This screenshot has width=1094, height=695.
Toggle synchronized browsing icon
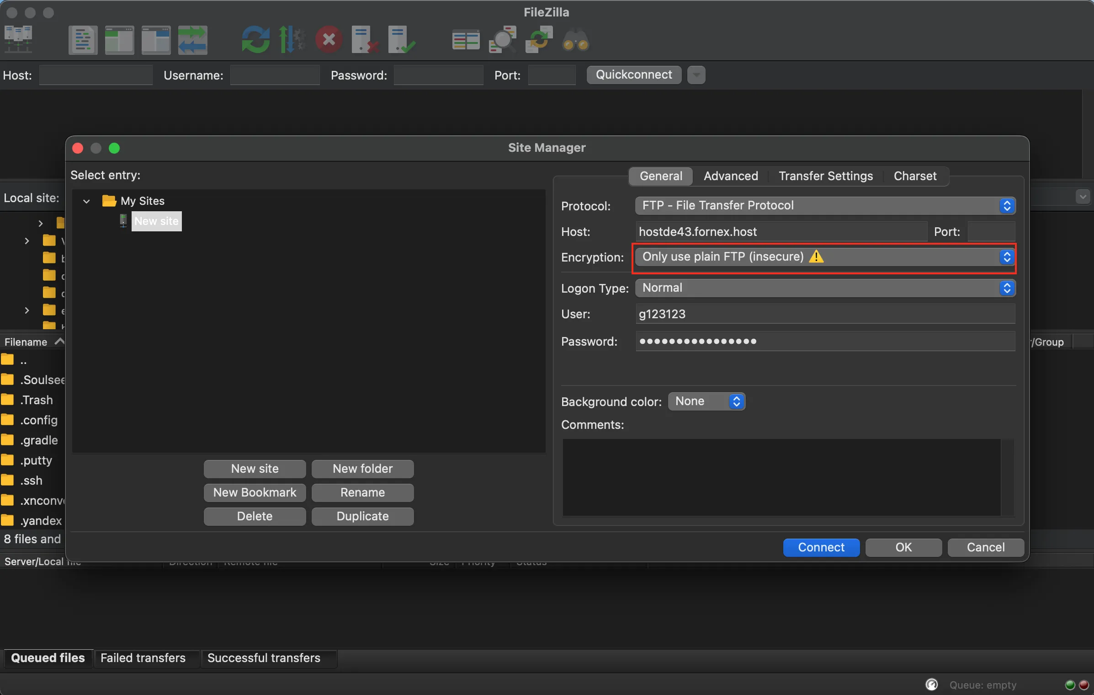click(539, 40)
